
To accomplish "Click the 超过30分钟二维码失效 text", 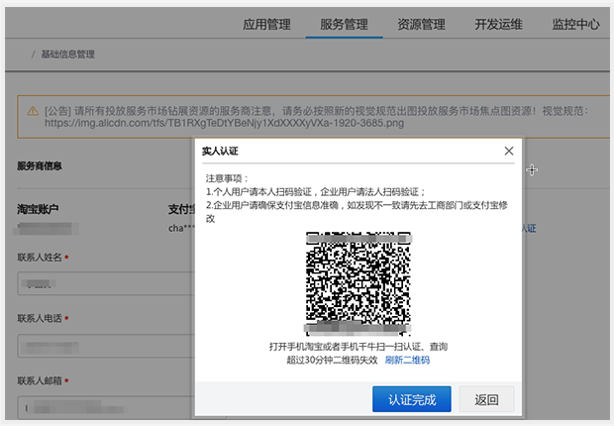I will (x=332, y=360).
